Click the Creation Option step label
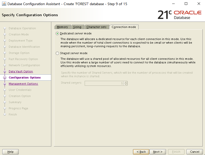 click(20, 96)
